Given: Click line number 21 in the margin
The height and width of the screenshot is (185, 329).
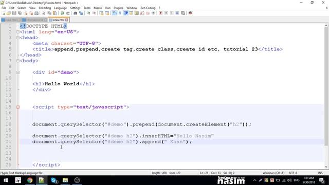Looking at the screenshot, I should 8,142.
